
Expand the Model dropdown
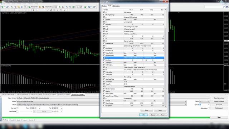click(x=186, y=105)
